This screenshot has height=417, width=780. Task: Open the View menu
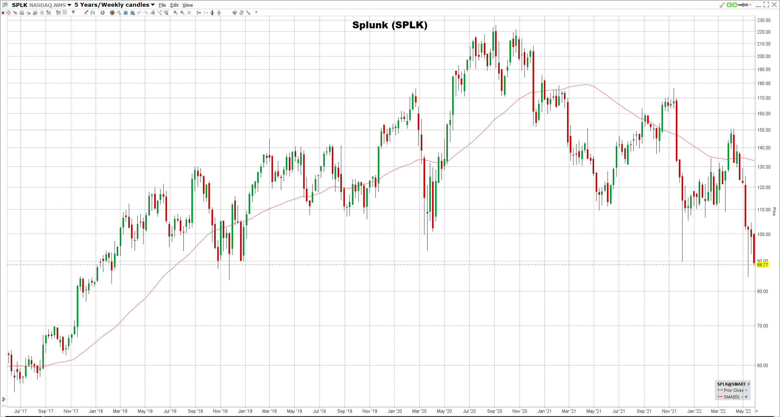[x=188, y=5]
